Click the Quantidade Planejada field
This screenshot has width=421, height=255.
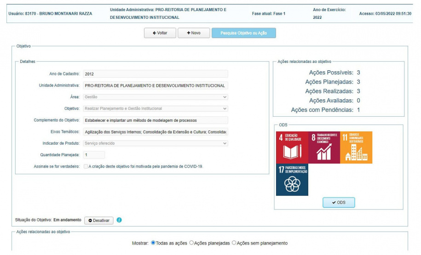pyautogui.click(x=94, y=155)
